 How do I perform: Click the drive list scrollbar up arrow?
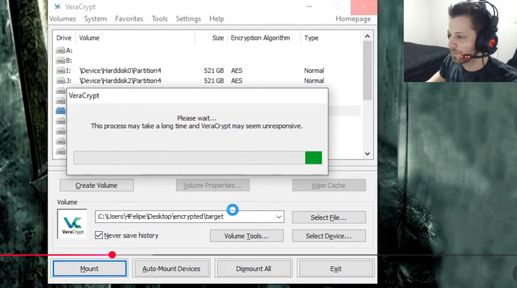click(367, 36)
